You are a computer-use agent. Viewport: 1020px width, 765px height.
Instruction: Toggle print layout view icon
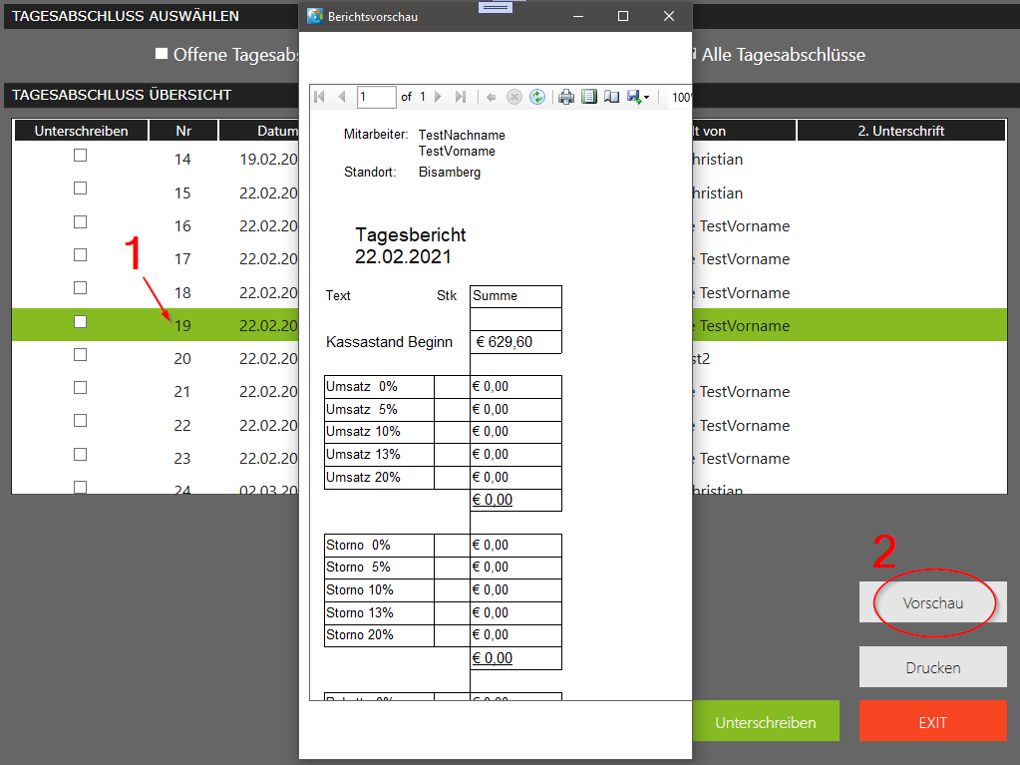point(589,97)
